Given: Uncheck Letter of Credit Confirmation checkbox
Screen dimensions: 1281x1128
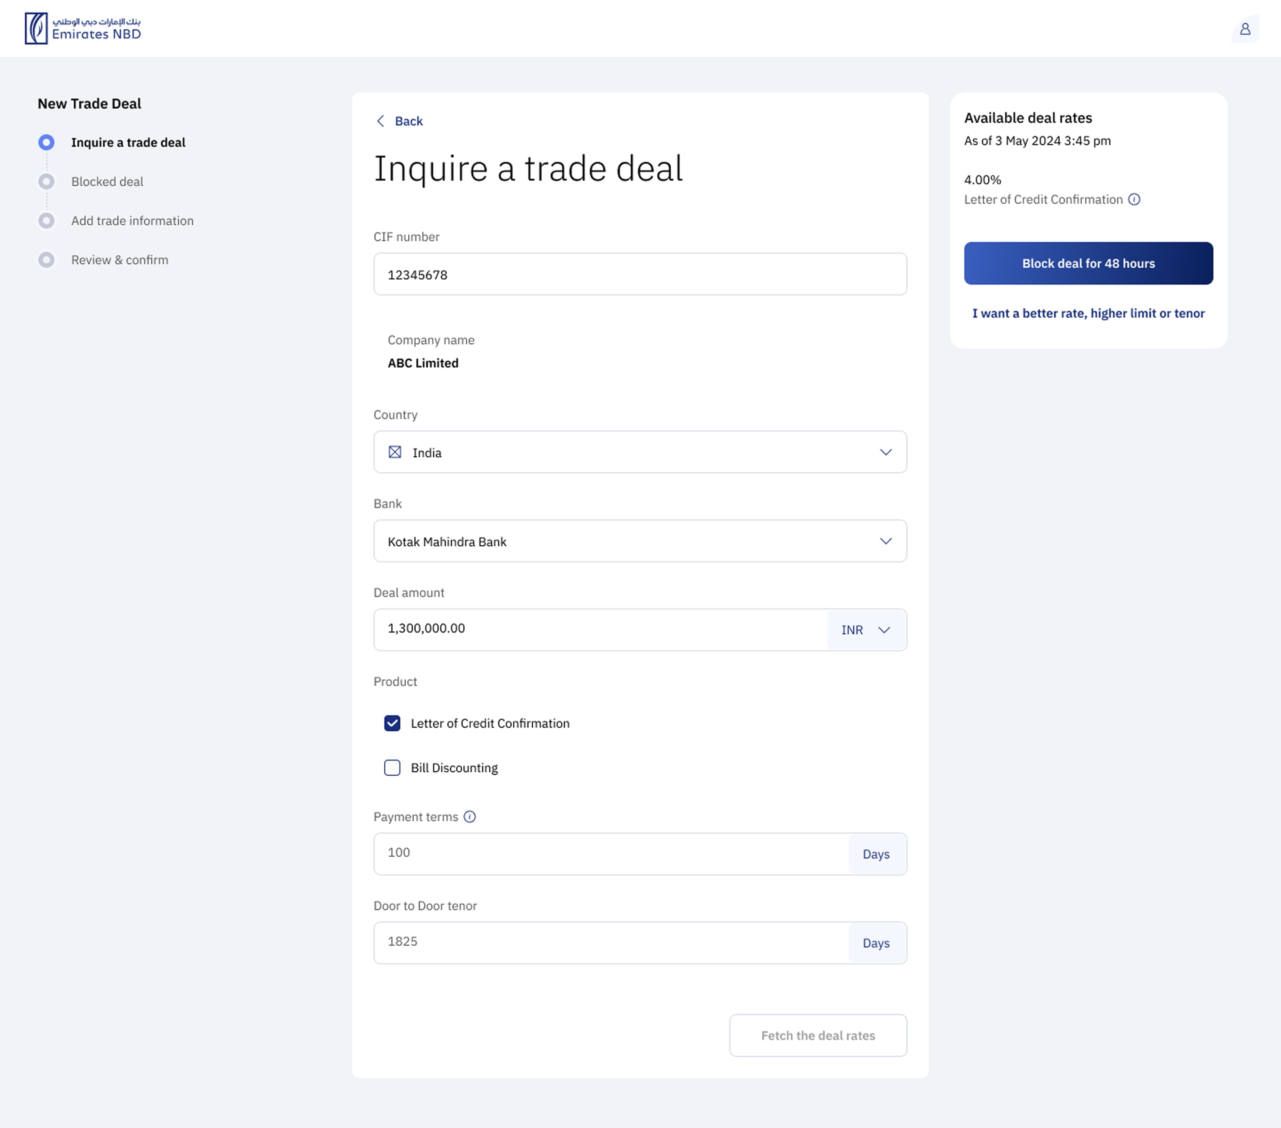Looking at the screenshot, I should tap(392, 723).
